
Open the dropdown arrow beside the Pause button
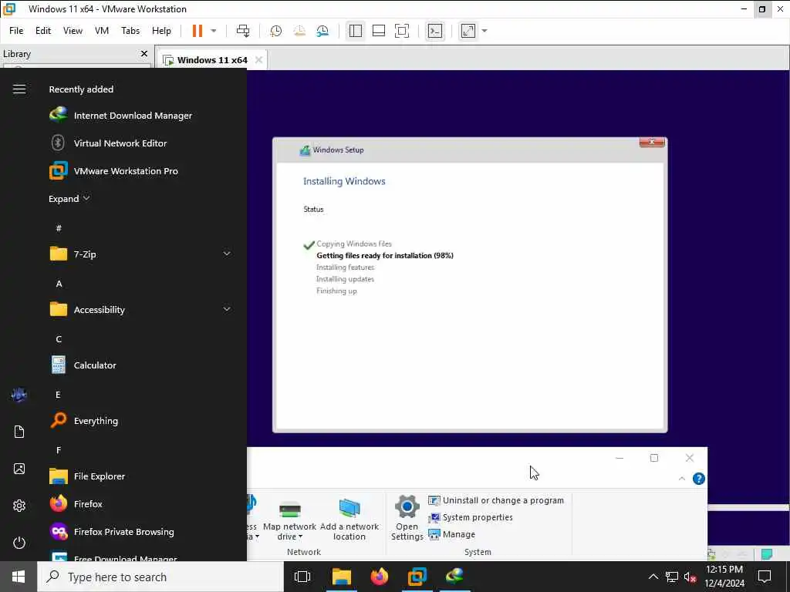coord(214,31)
